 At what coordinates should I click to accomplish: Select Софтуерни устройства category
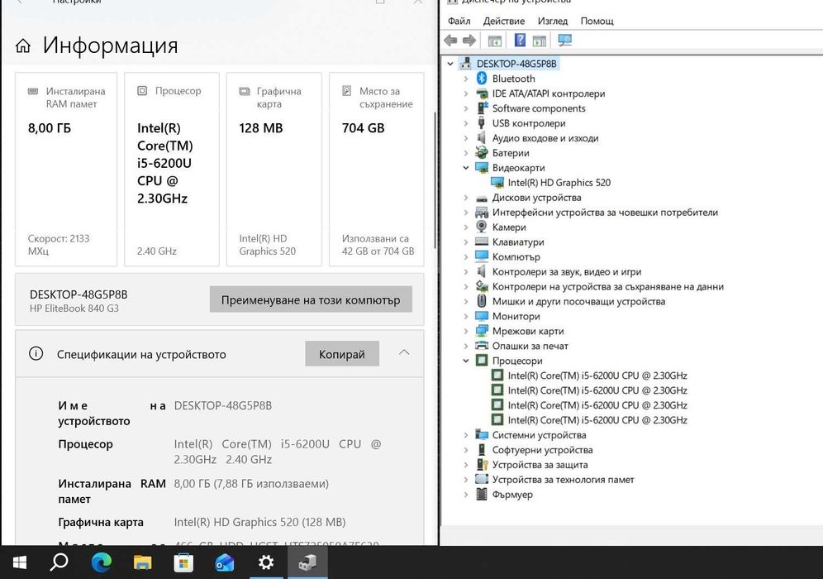click(542, 450)
